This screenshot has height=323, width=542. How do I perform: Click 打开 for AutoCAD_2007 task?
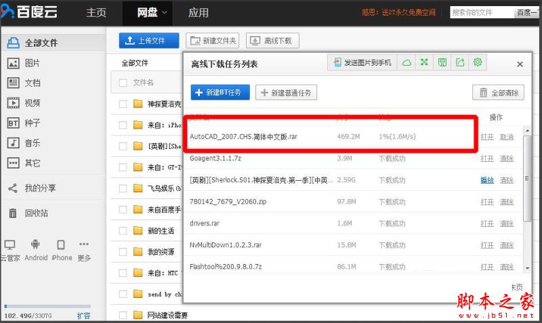point(487,137)
